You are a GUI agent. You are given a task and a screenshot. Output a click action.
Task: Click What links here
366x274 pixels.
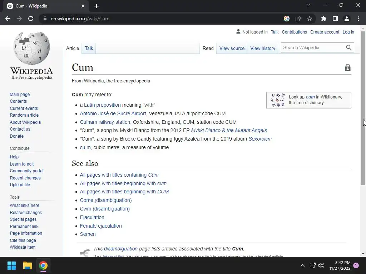point(25,205)
